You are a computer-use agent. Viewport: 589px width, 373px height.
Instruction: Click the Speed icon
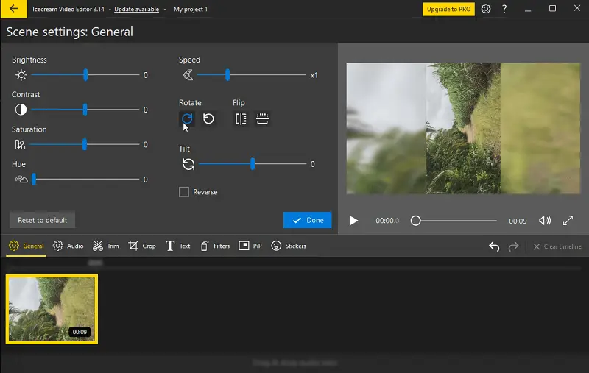[x=188, y=75]
